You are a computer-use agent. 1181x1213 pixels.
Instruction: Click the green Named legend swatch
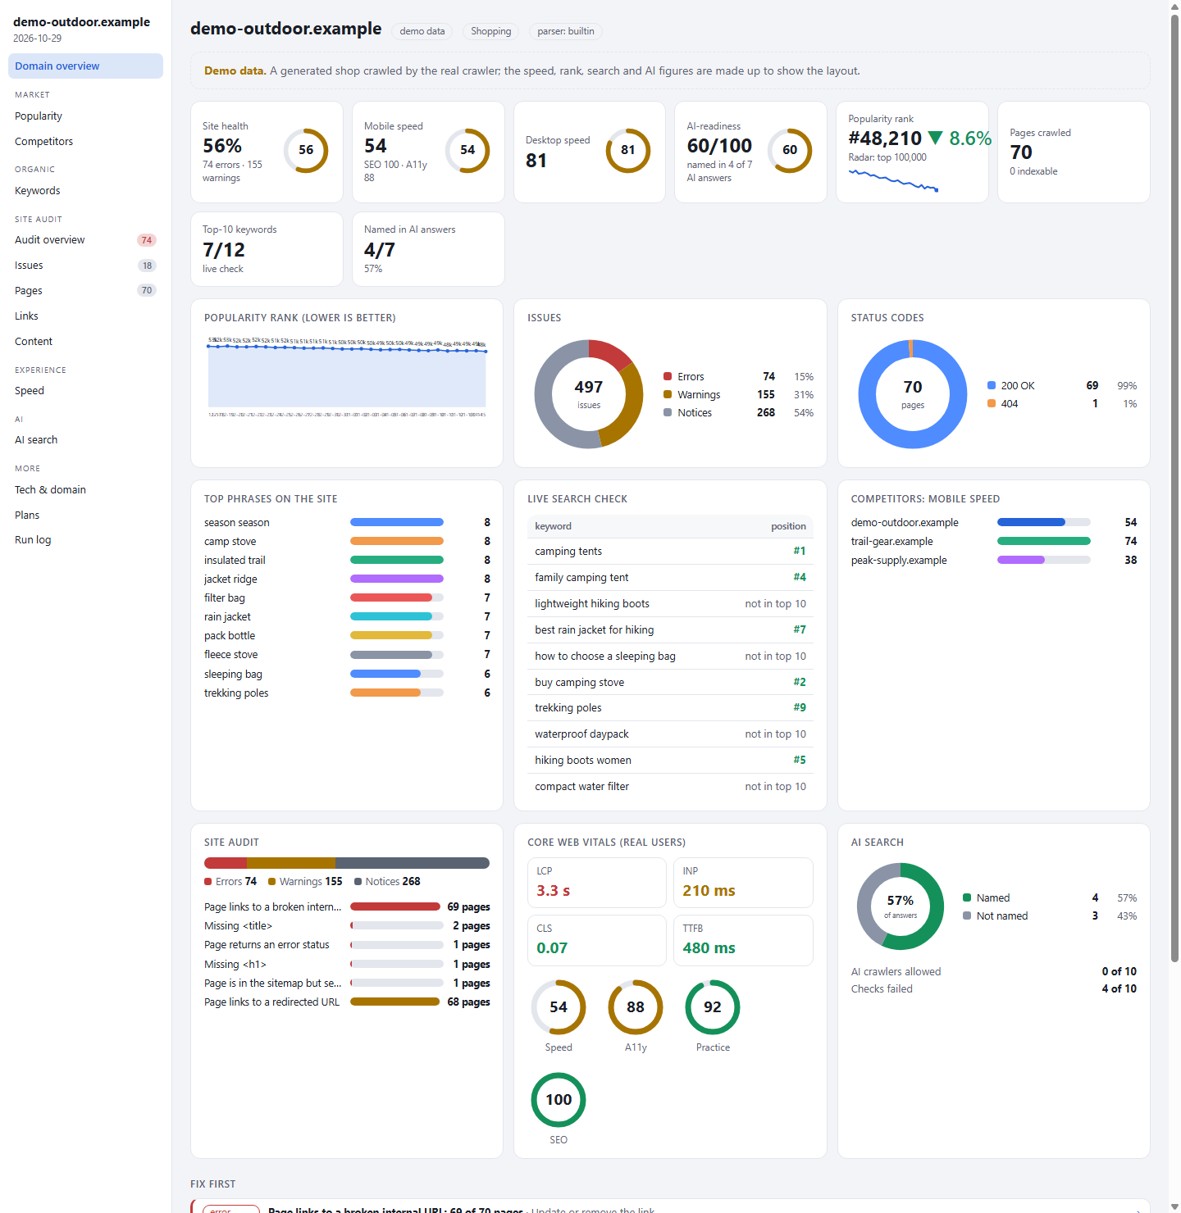tap(967, 898)
